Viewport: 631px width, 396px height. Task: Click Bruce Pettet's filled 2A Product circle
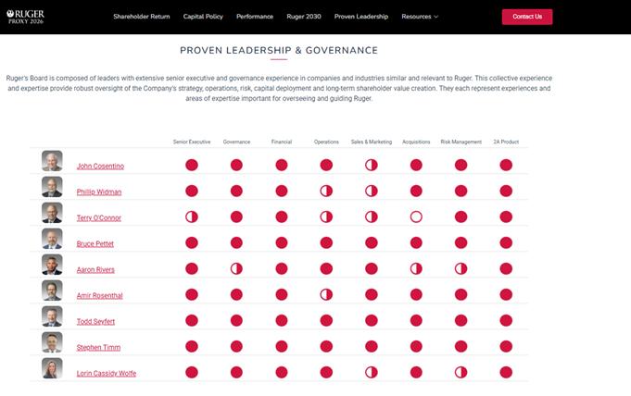(506, 242)
